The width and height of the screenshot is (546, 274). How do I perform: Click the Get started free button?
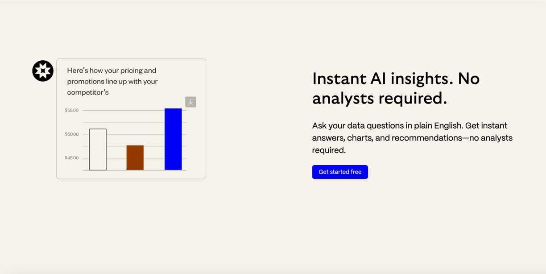point(340,172)
